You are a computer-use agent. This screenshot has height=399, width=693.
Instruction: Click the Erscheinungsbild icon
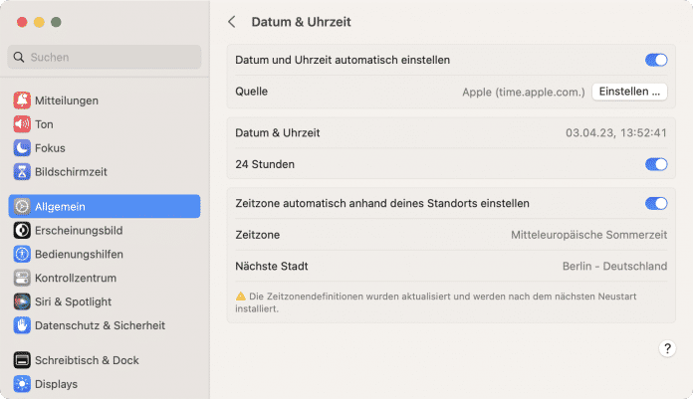(x=22, y=230)
